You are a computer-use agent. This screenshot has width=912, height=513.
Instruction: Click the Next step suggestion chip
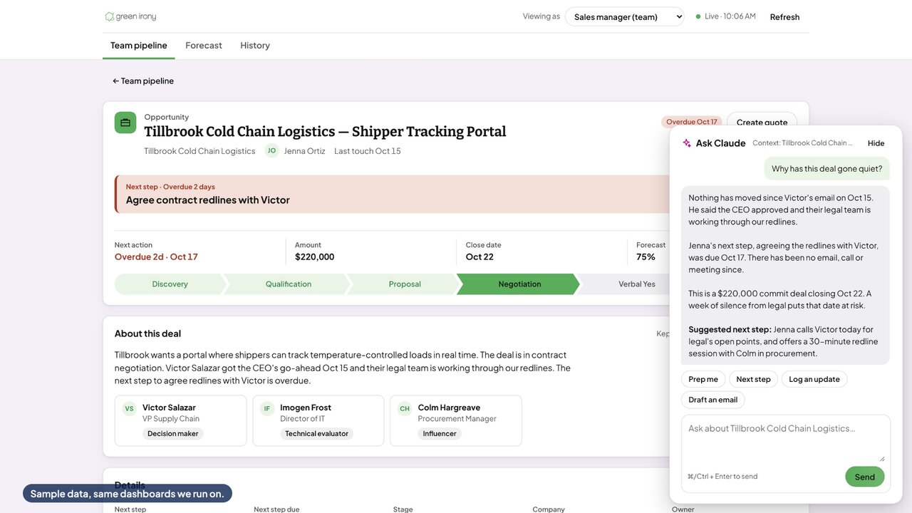[753, 379]
